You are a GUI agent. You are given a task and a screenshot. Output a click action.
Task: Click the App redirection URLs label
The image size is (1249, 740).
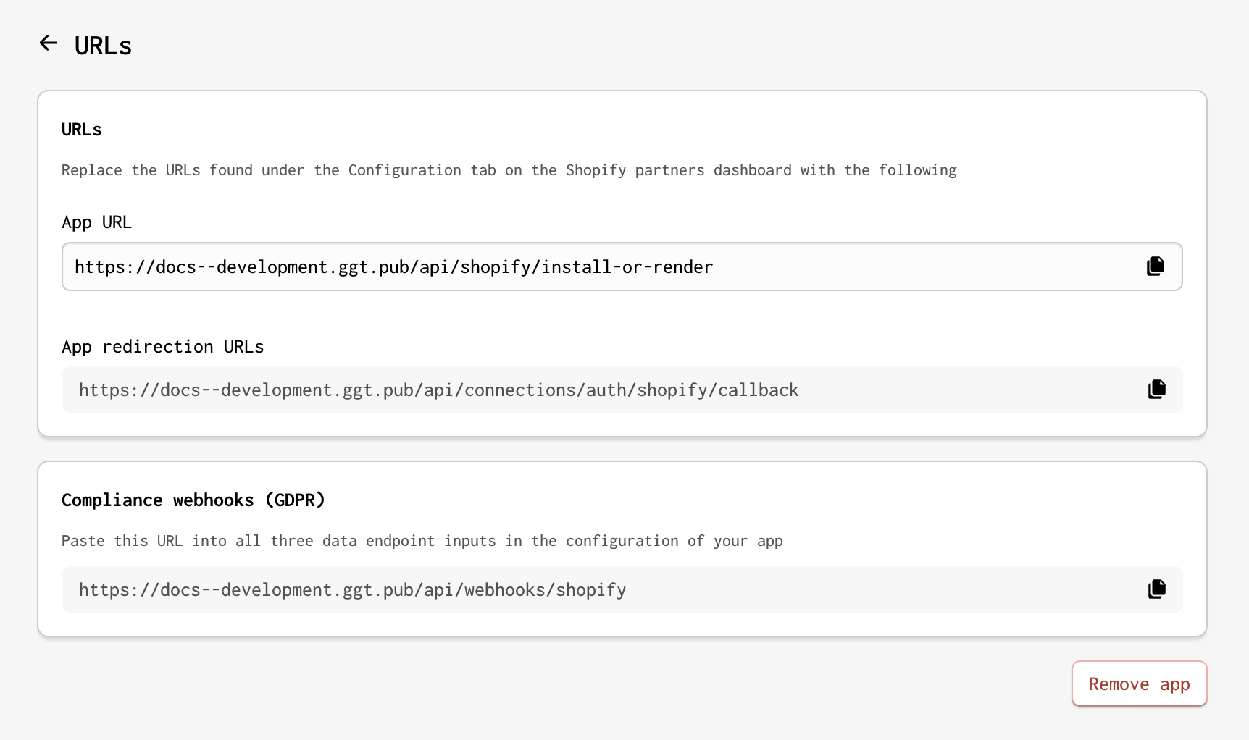click(162, 347)
